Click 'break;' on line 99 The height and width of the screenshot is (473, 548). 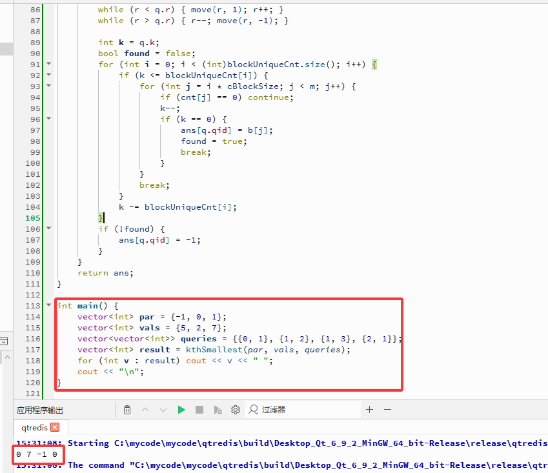196,152
